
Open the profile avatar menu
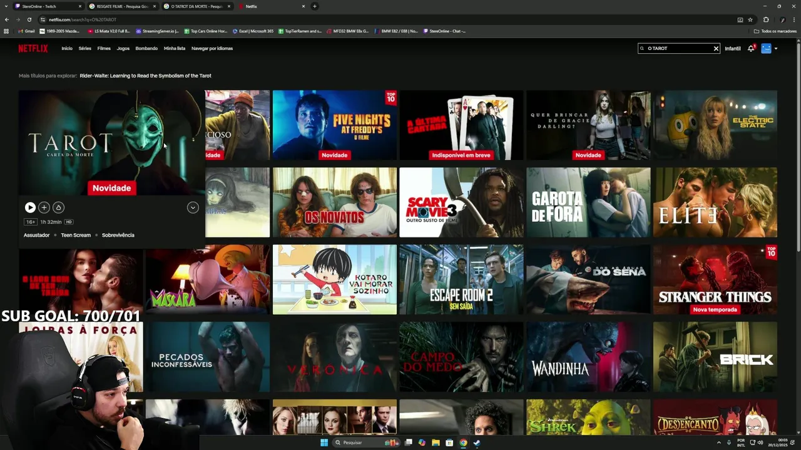pos(766,48)
